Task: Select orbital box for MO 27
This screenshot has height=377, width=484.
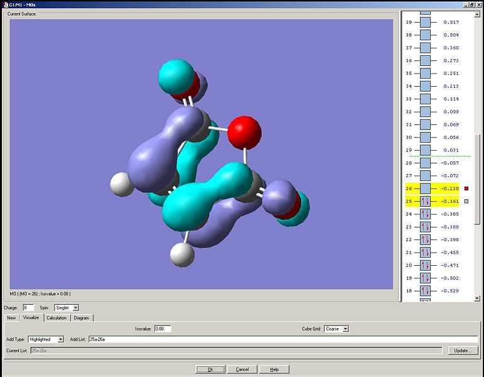Action: 425,175
